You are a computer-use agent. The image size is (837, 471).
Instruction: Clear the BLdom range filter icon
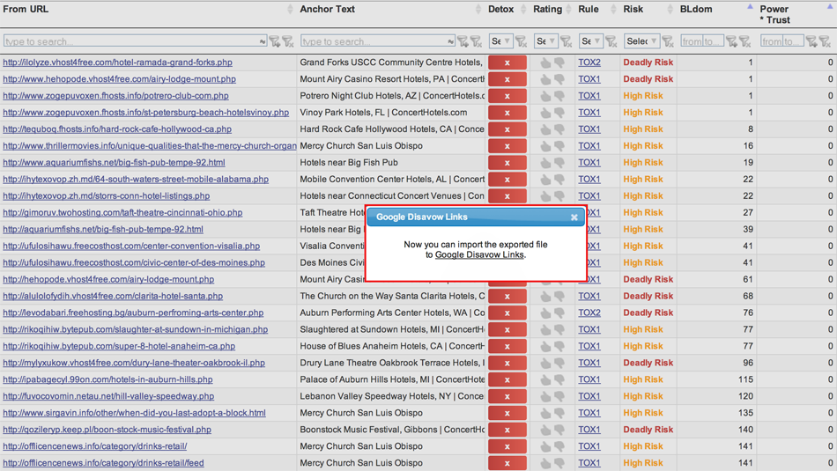pos(744,41)
